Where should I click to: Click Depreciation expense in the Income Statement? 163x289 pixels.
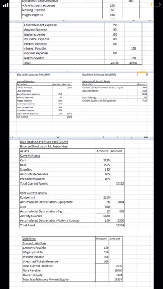[27, 114]
